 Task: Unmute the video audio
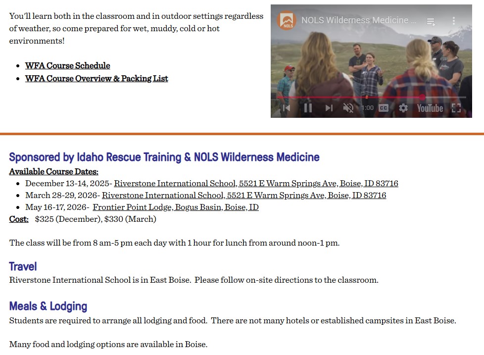pyautogui.click(x=348, y=108)
